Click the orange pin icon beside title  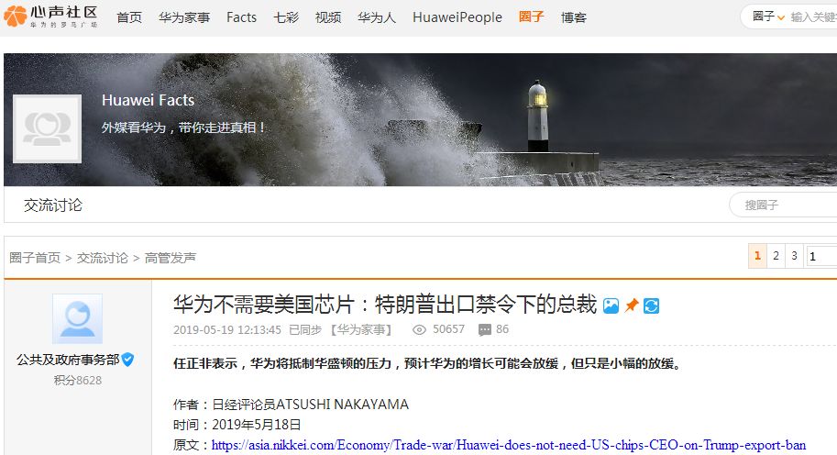coord(632,305)
